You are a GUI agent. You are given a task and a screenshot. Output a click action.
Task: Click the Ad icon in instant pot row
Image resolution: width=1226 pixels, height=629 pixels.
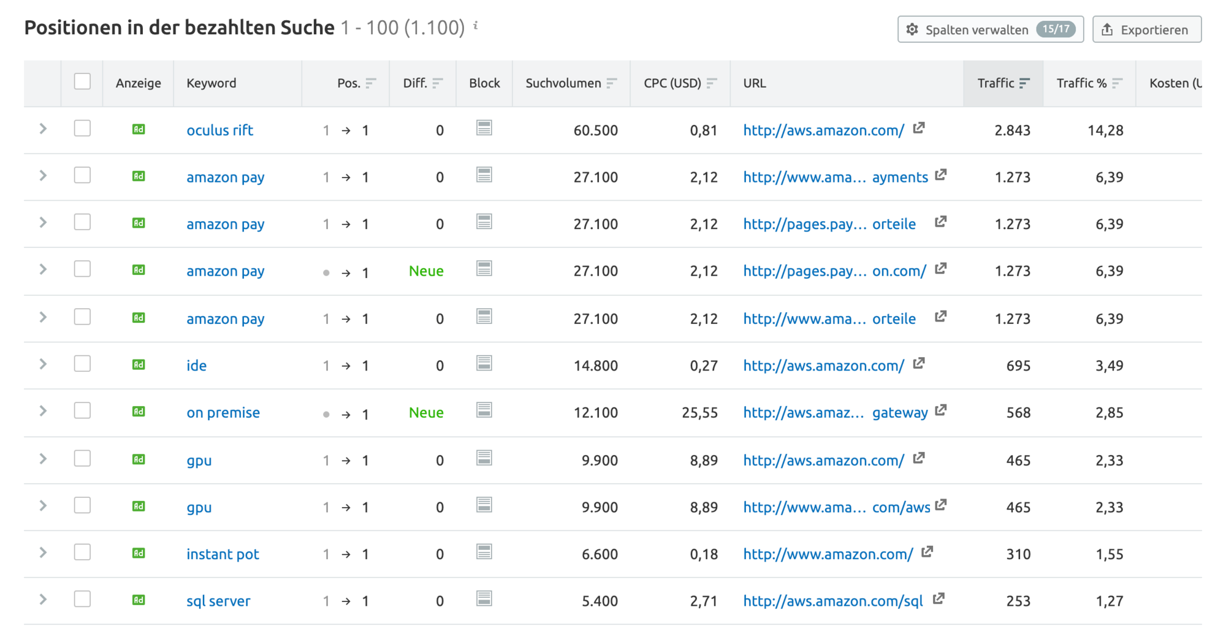tap(139, 553)
